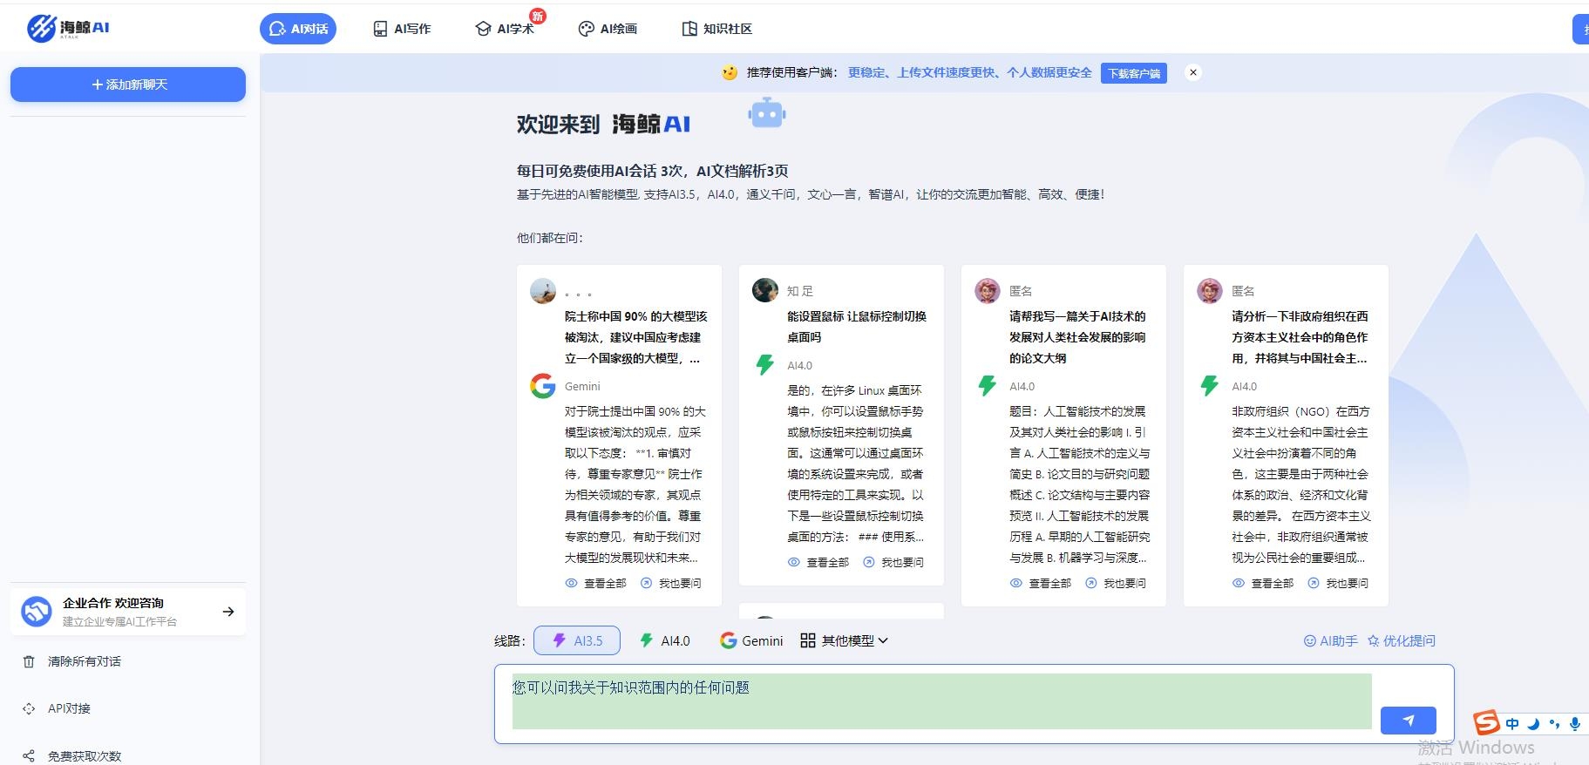This screenshot has width=1589, height=765.
Task: Click the smiley emoji in banner
Action: point(730,72)
